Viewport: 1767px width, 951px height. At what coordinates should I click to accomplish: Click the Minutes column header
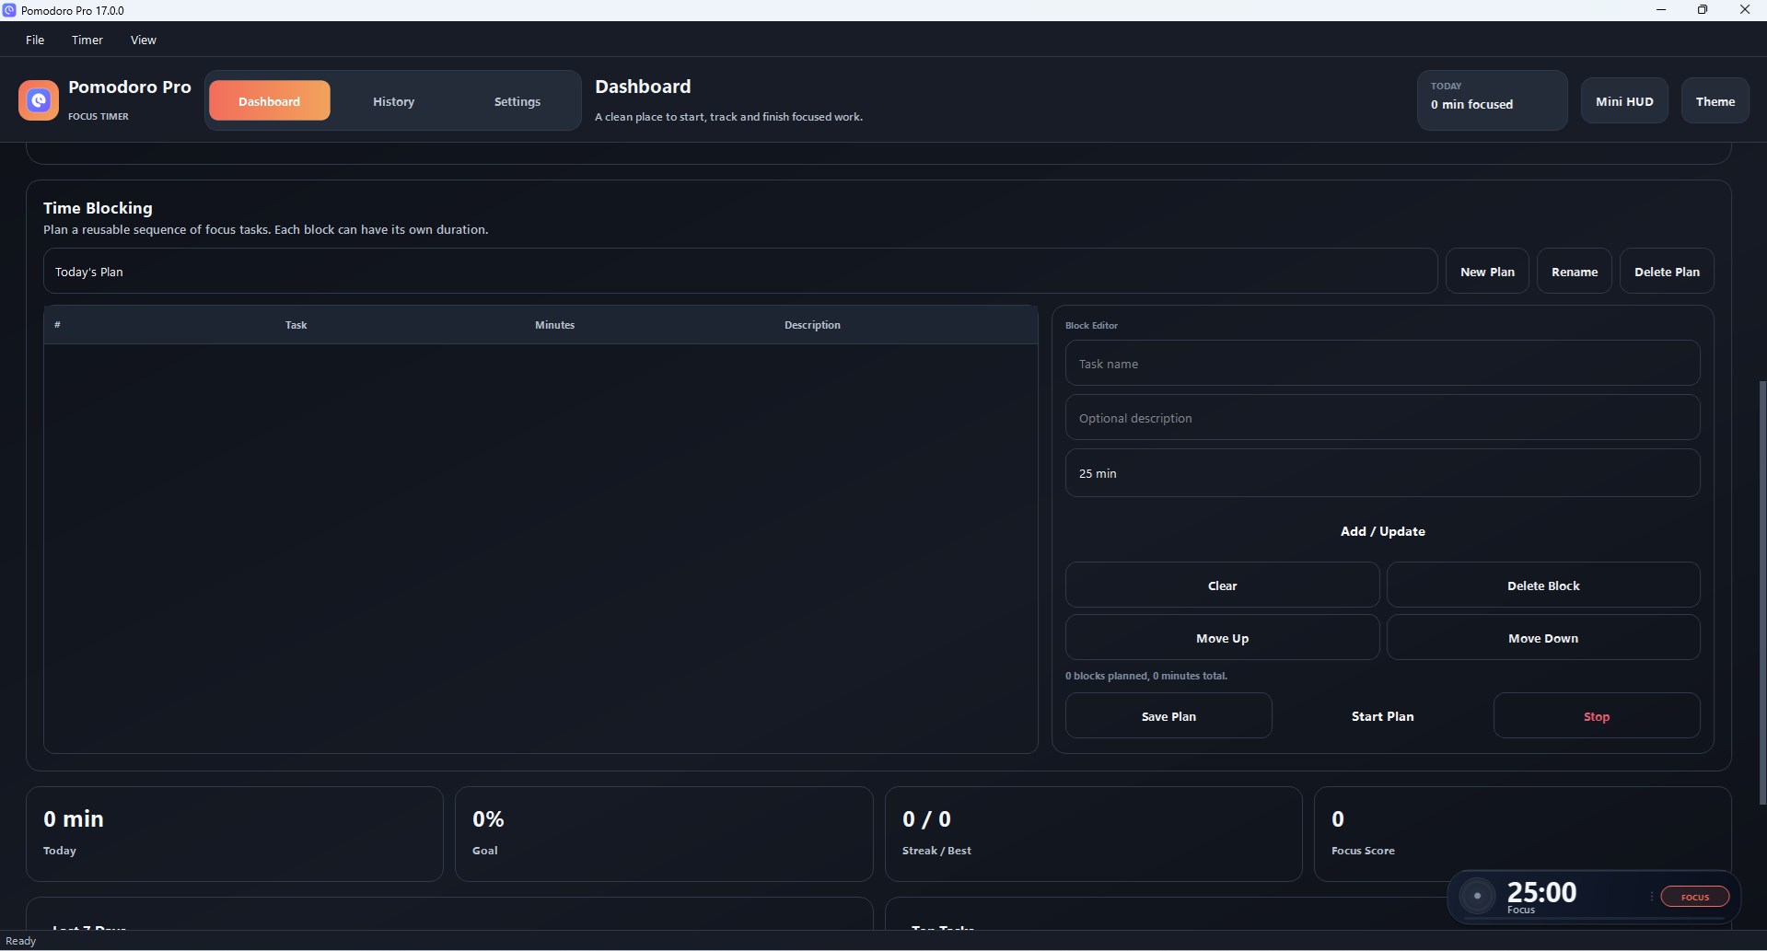click(x=554, y=325)
